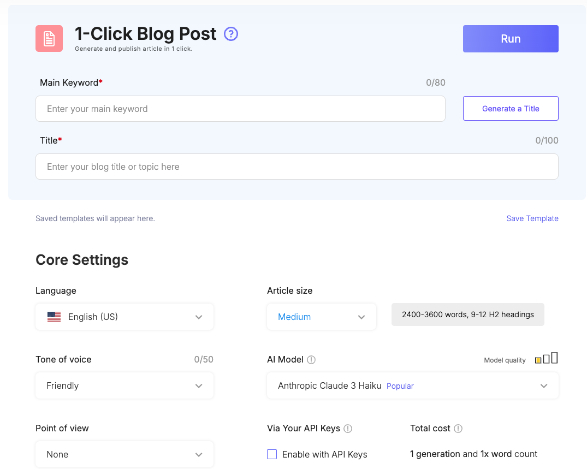Click the Generate a Title button
Viewport: 587px width, 469px height.
pyautogui.click(x=510, y=108)
